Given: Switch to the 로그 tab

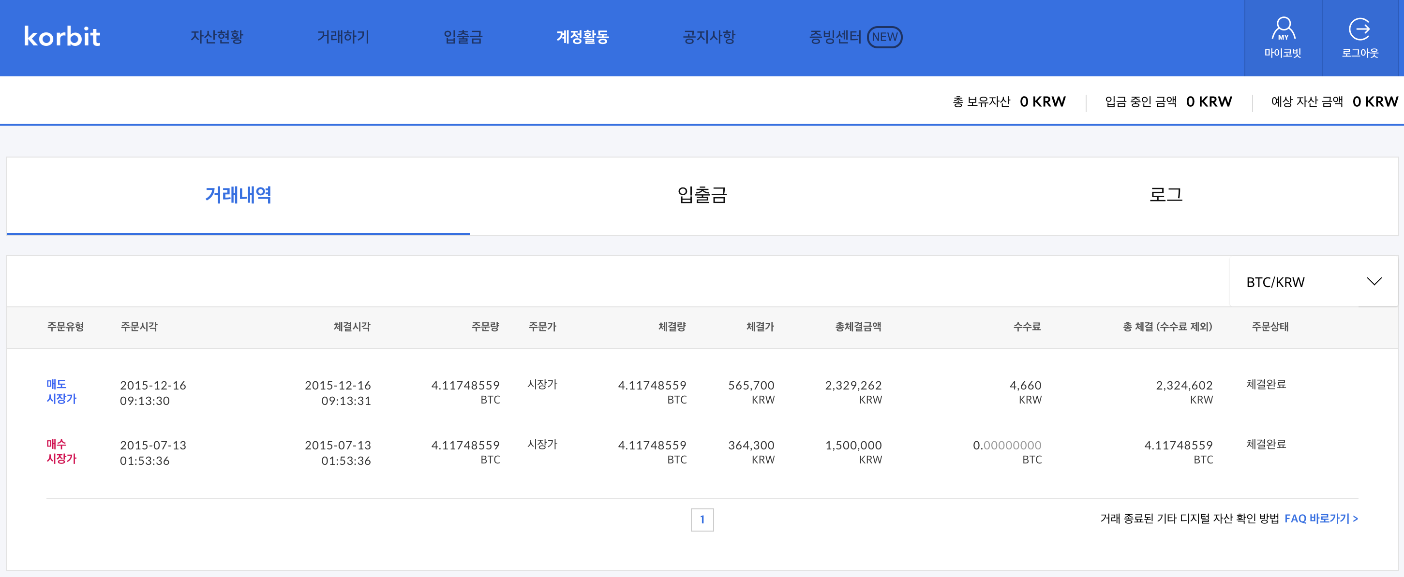Looking at the screenshot, I should point(1165,195).
